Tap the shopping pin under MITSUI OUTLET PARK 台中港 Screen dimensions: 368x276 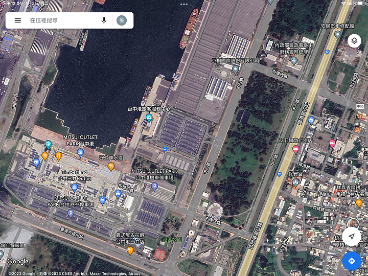point(80,153)
